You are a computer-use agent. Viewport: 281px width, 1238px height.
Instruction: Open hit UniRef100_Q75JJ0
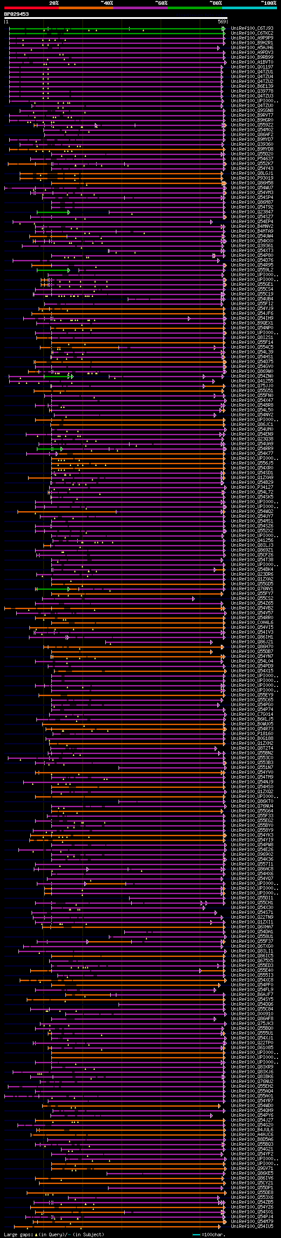[252, 386]
